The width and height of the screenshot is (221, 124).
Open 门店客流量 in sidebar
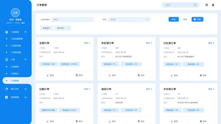[x=16, y=52]
